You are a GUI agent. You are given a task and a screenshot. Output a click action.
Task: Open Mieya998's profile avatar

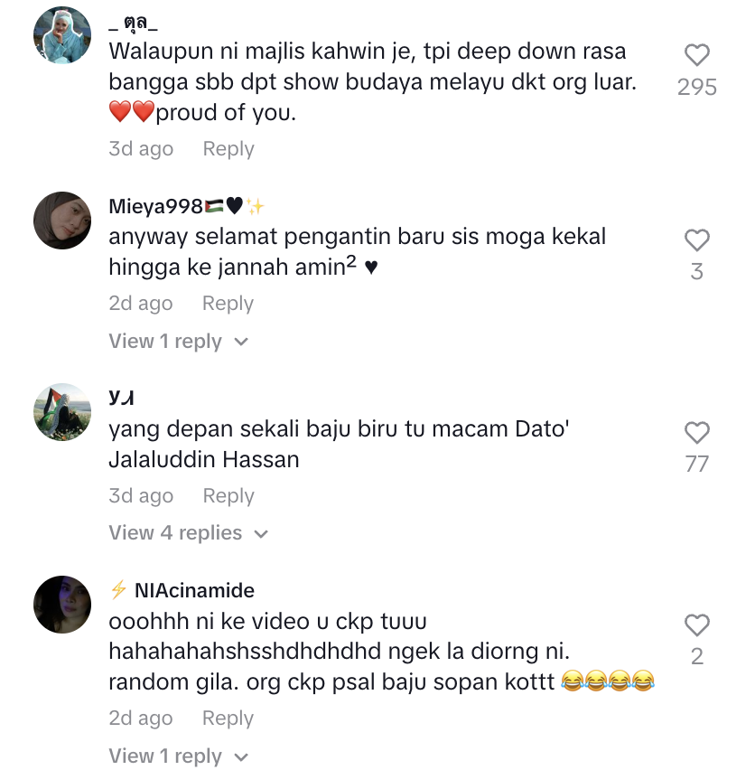tap(62, 220)
